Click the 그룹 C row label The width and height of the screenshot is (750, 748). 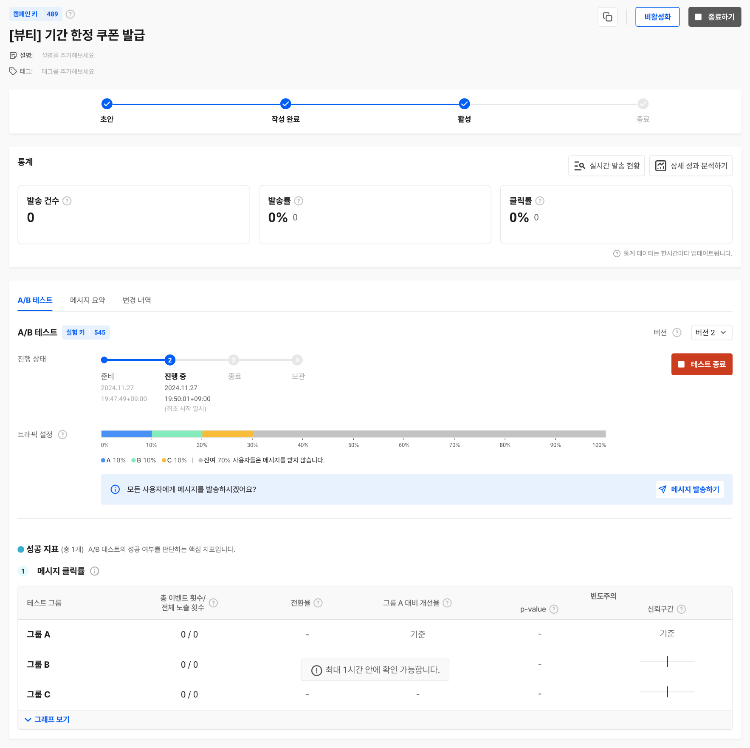click(39, 694)
